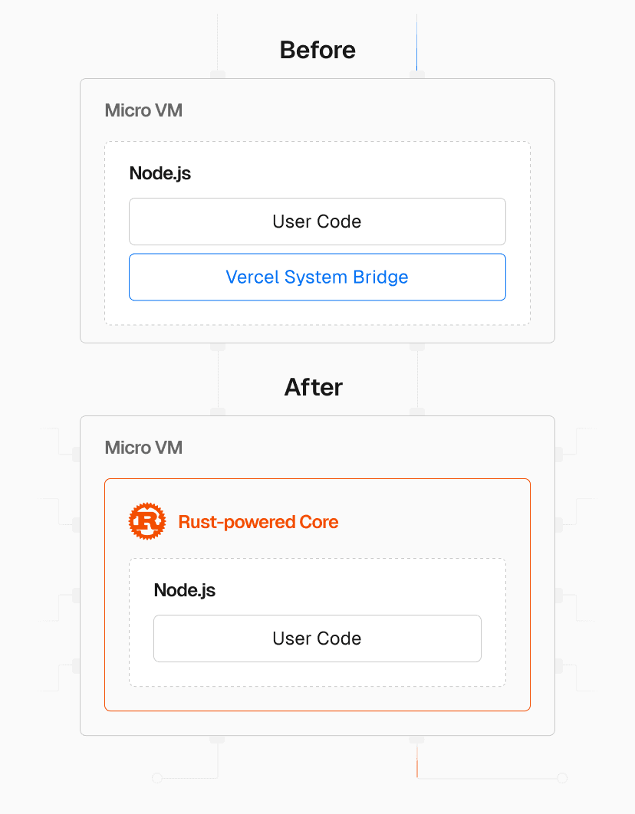Viewport: 635px width, 814px height.
Task: Select User Code box in the After diagram
Action: click(x=317, y=638)
